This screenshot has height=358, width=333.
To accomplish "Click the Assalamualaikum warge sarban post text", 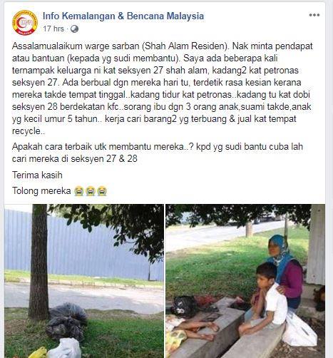I will click(163, 88).
